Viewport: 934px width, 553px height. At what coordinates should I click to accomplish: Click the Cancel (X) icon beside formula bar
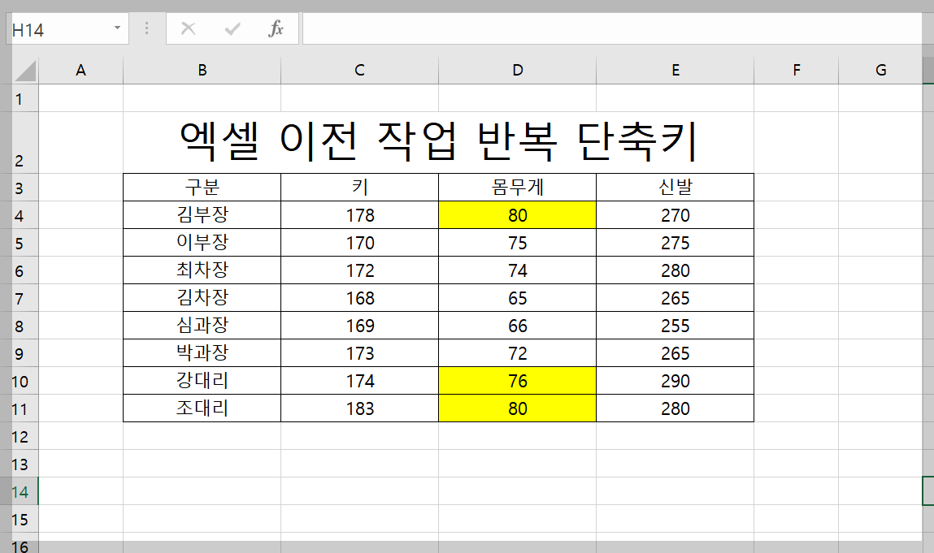coord(188,28)
